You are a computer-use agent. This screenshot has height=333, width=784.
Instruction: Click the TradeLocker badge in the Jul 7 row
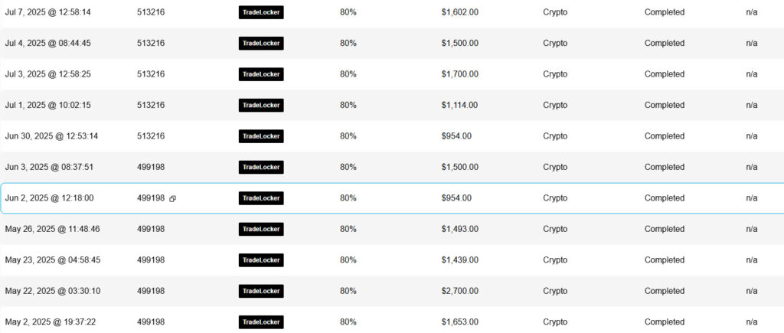pyautogui.click(x=261, y=12)
